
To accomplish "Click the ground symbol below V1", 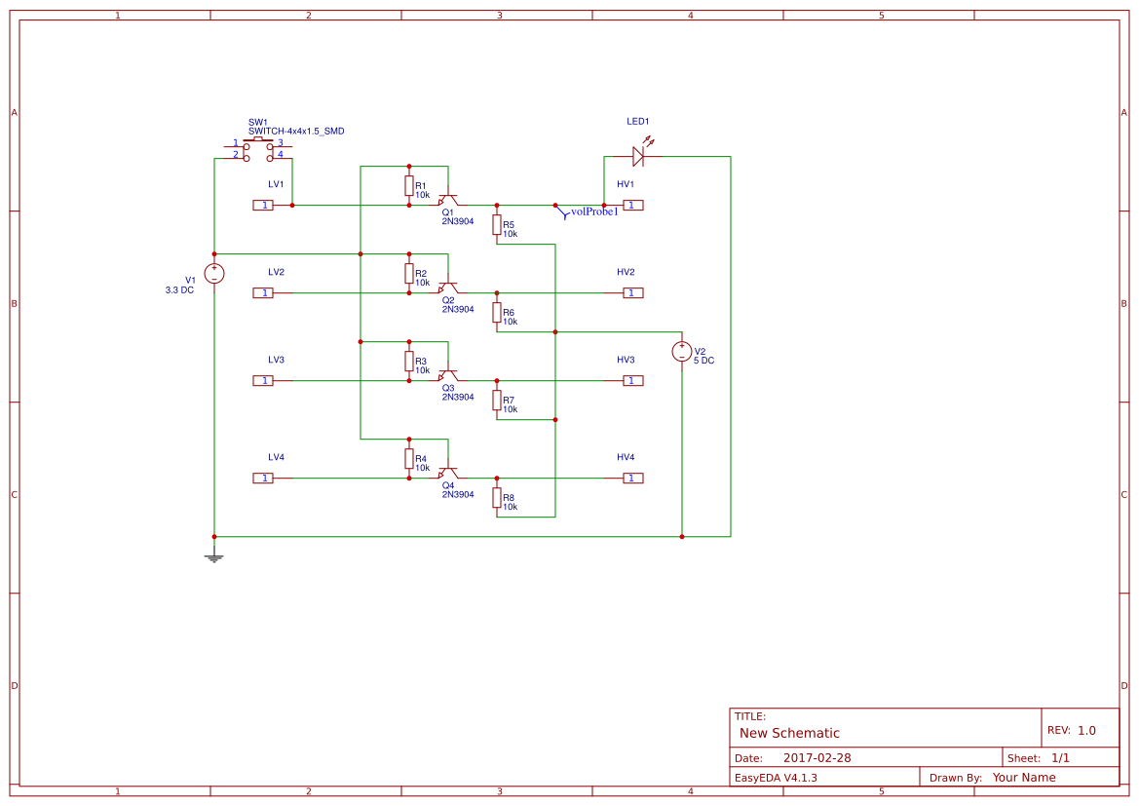I will (213, 554).
